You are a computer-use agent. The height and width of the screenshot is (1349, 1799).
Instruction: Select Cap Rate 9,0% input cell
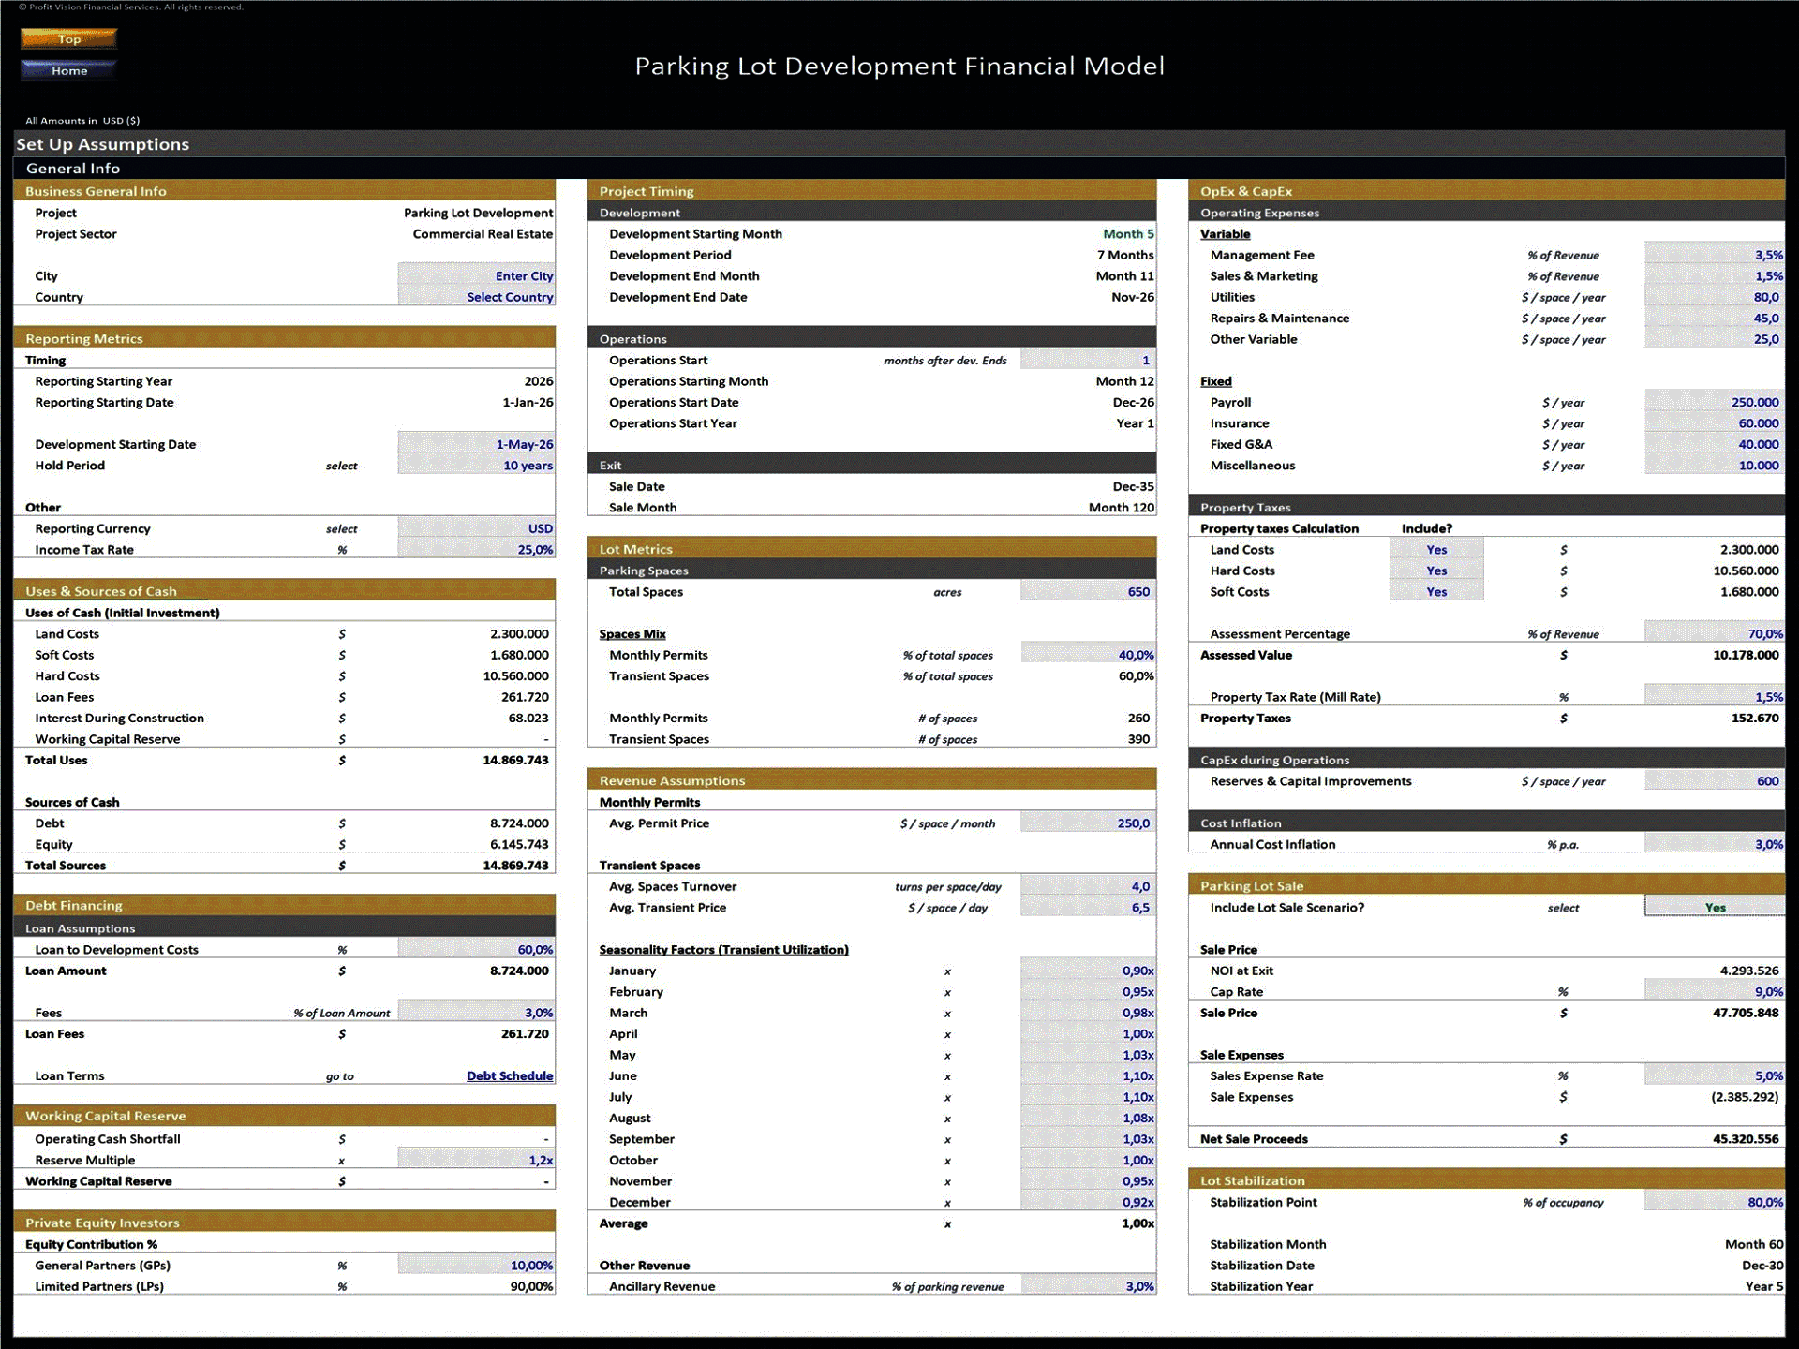(1715, 991)
